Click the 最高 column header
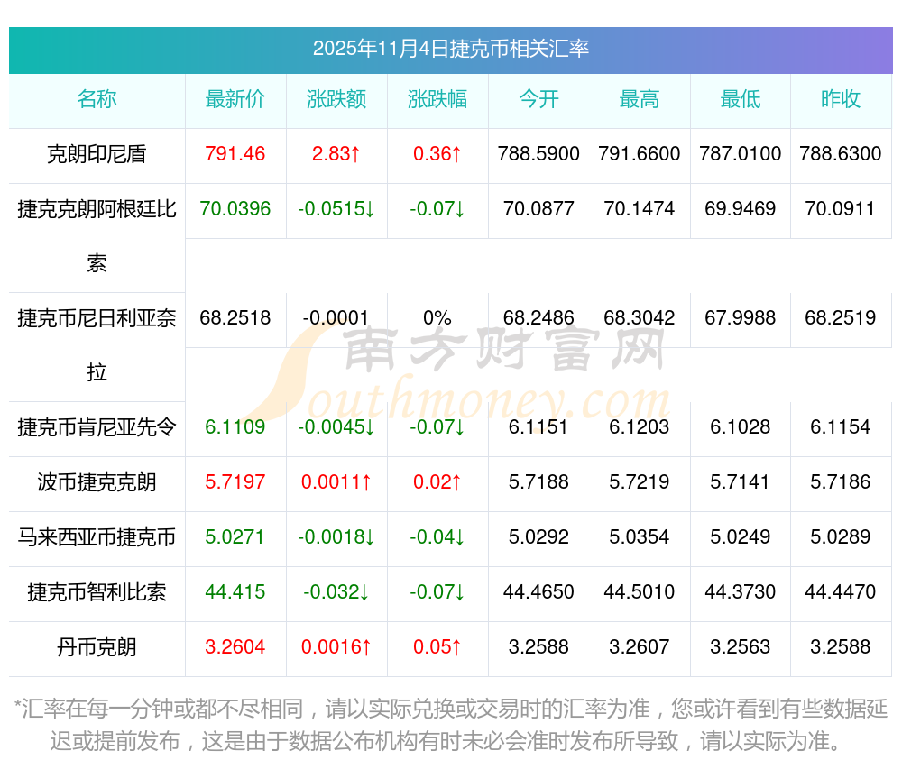The height and width of the screenshot is (769, 902). click(x=640, y=100)
